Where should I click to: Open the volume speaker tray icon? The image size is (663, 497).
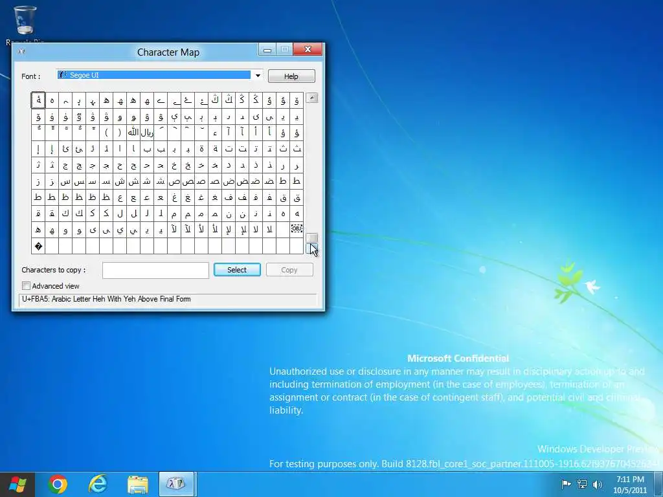pyautogui.click(x=597, y=484)
